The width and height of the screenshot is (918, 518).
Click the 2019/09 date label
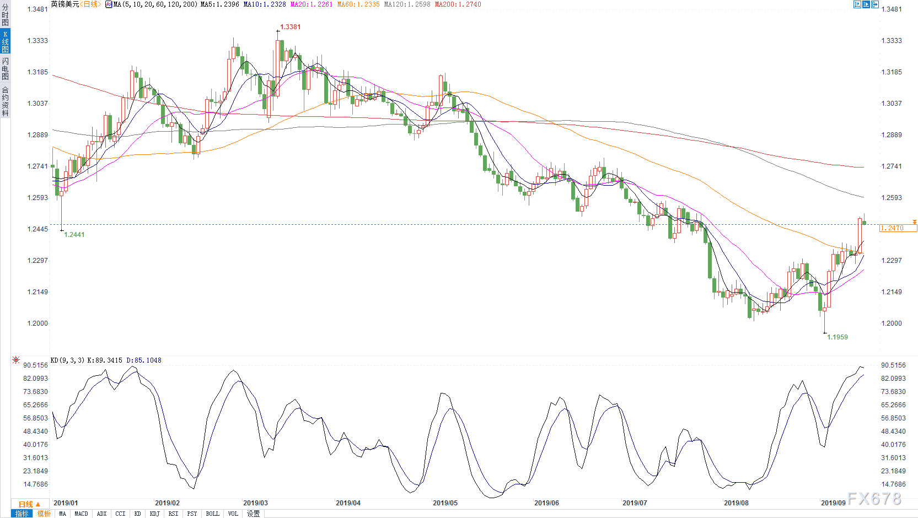point(833,503)
